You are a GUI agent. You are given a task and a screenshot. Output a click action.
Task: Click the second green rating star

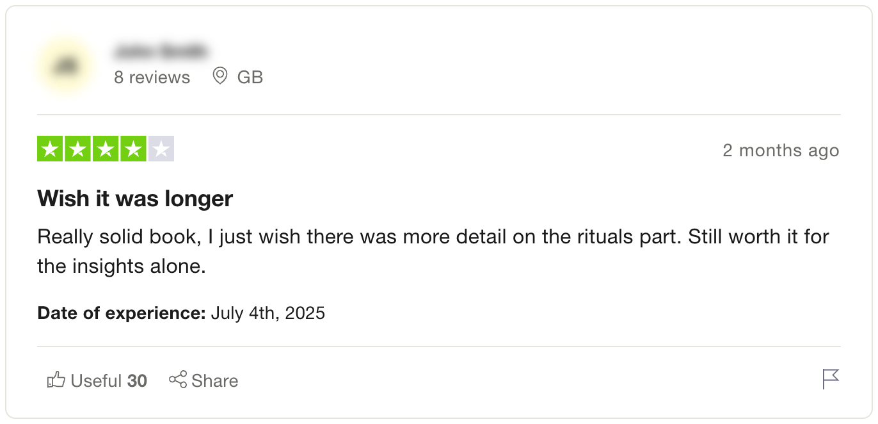[77, 149]
